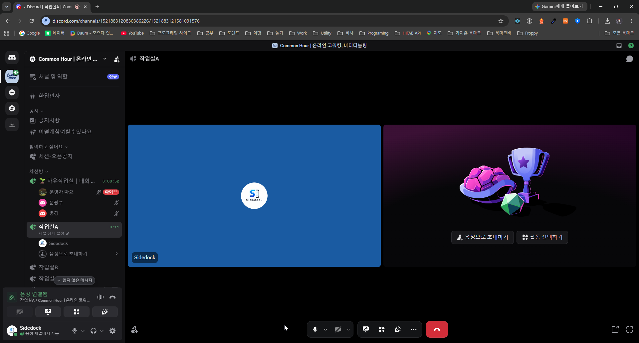639x343 pixels.
Task: Open the channel chat bubble icon
Action: (629, 59)
